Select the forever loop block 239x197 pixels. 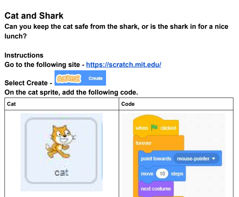point(144,143)
